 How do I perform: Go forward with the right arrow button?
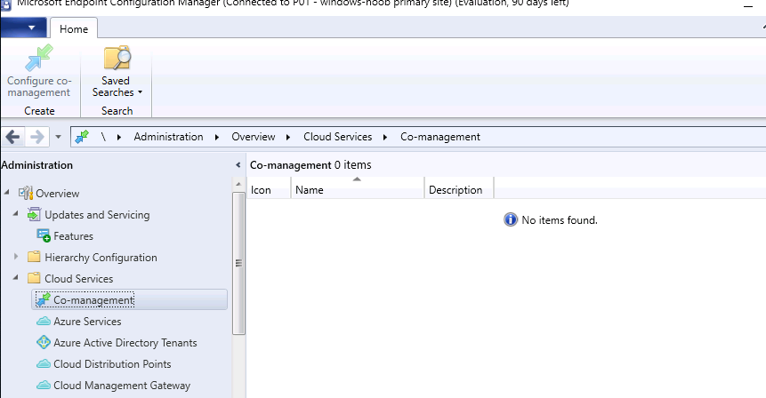37,137
